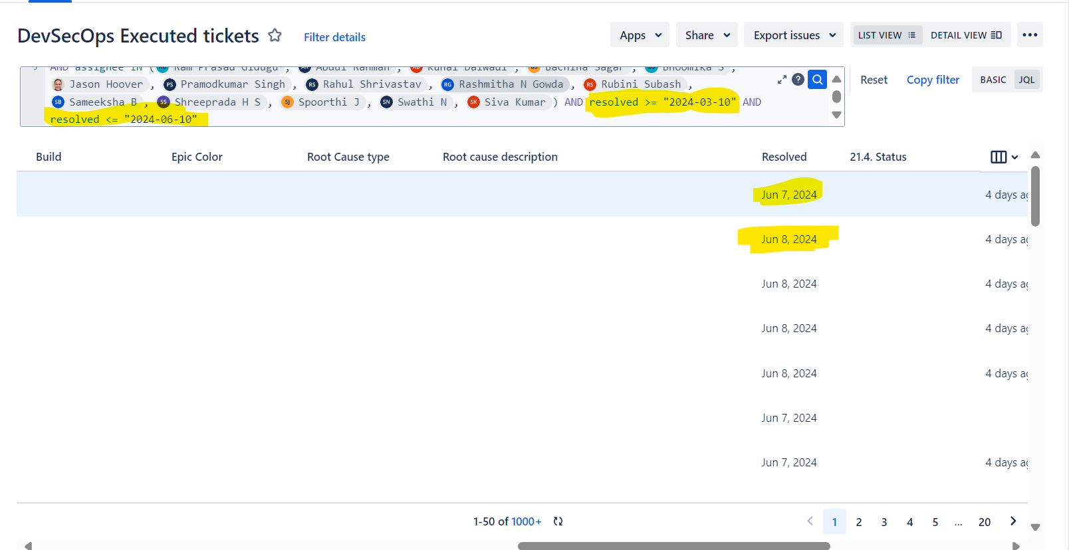Open the Export issues dropdown
The width and height of the screenshot is (1069, 550).
(794, 35)
